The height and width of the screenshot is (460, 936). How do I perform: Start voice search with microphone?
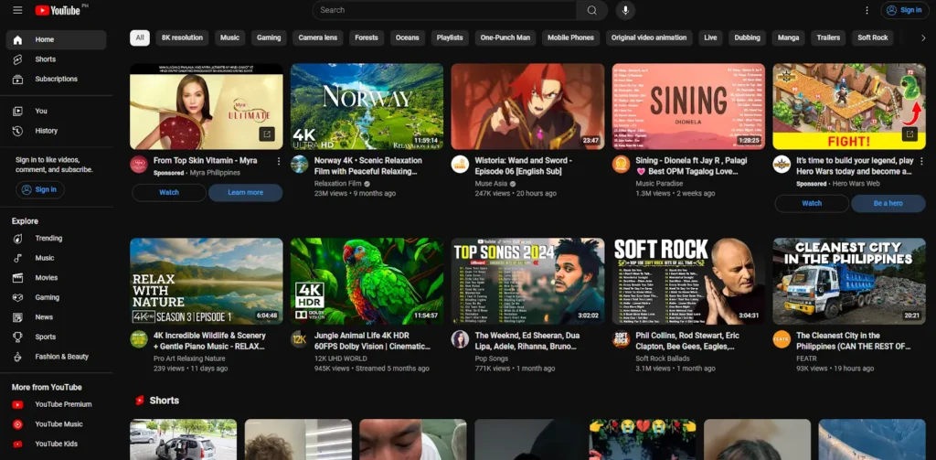pos(625,10)
